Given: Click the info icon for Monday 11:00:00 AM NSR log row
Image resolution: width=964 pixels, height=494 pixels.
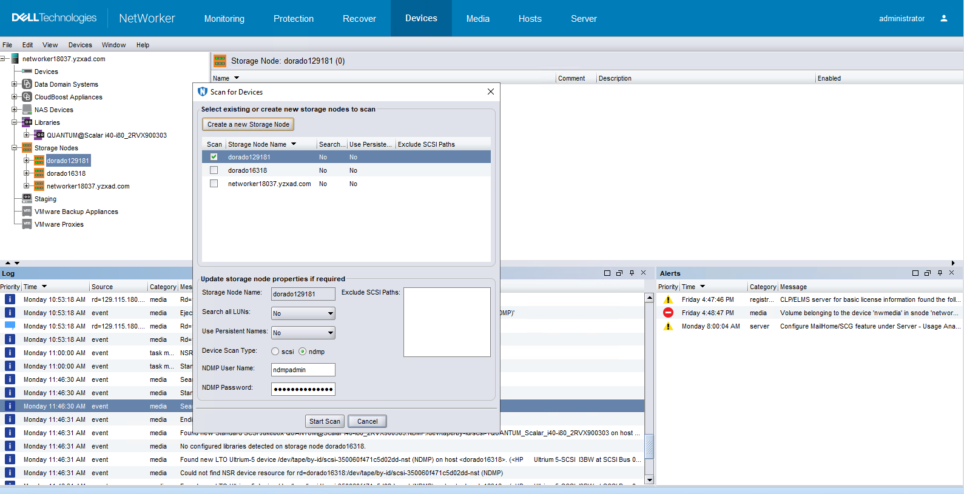Looking at the screenshot, I should pos(10,353).
